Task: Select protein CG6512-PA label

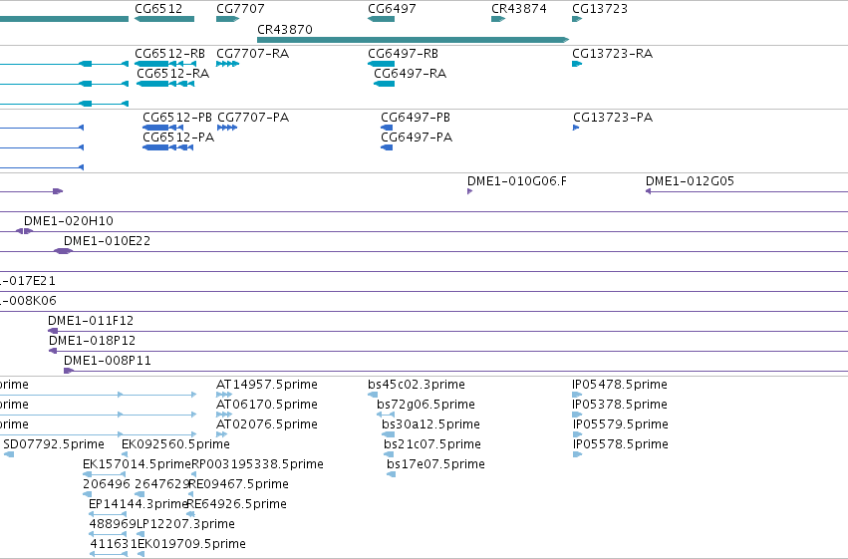Action: (178, 138)
